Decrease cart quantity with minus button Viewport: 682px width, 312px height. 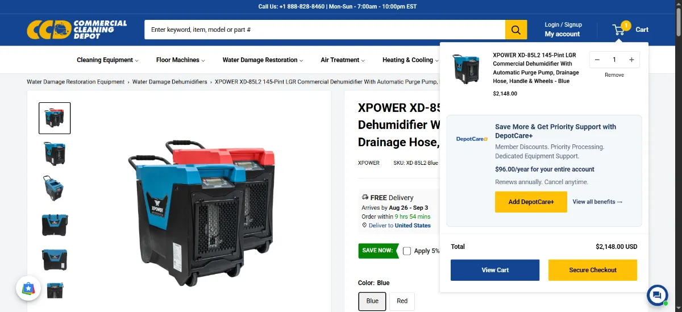[597, 60]
